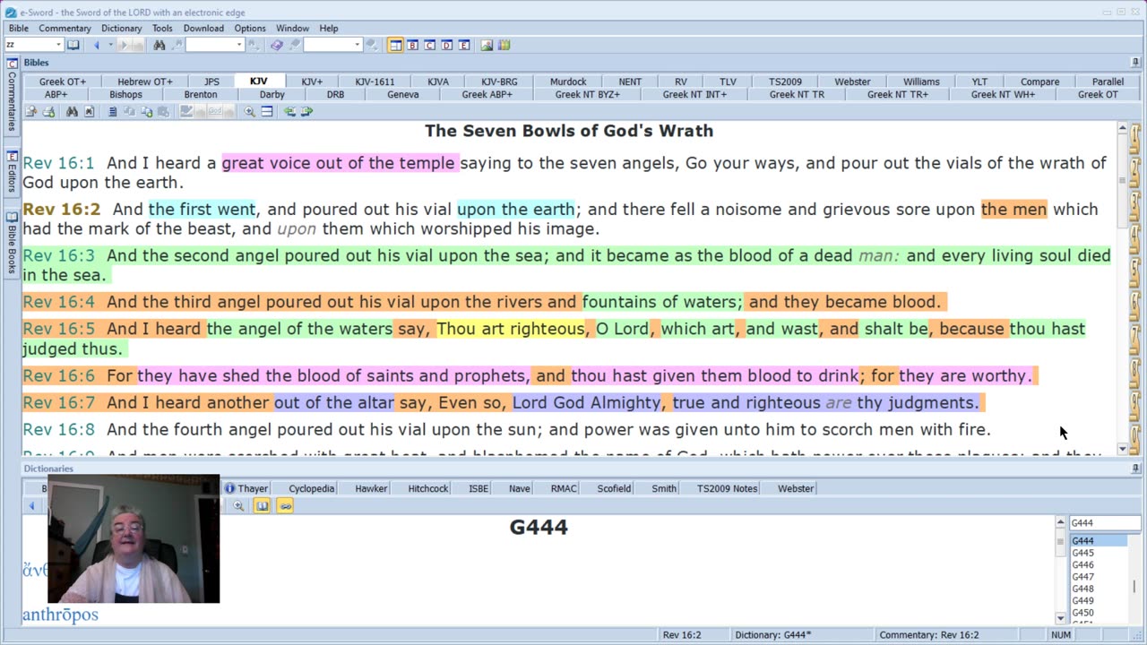Open the back-arrow history dropdown

(111, 45)
